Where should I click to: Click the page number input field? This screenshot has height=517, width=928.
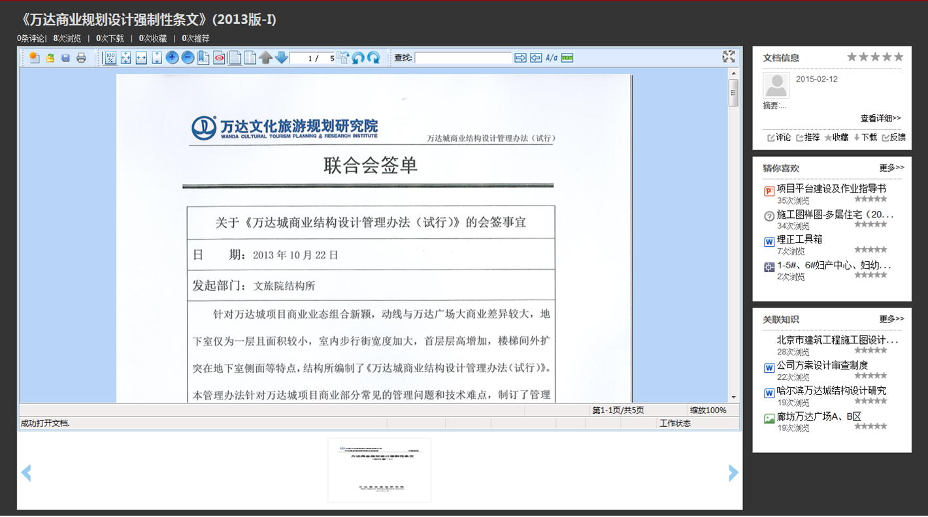pyautogui.click(x=312, y=58)
